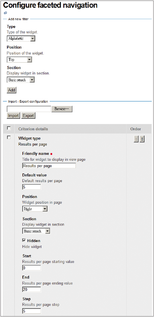
Task: Open widget Position dropdown showing Right
Action: click(x=35, y=209)
